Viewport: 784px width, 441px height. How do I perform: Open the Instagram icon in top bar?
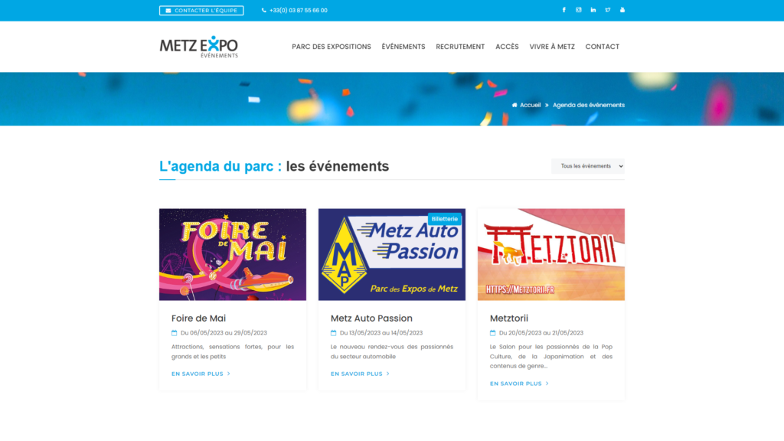tap(579, 10)
